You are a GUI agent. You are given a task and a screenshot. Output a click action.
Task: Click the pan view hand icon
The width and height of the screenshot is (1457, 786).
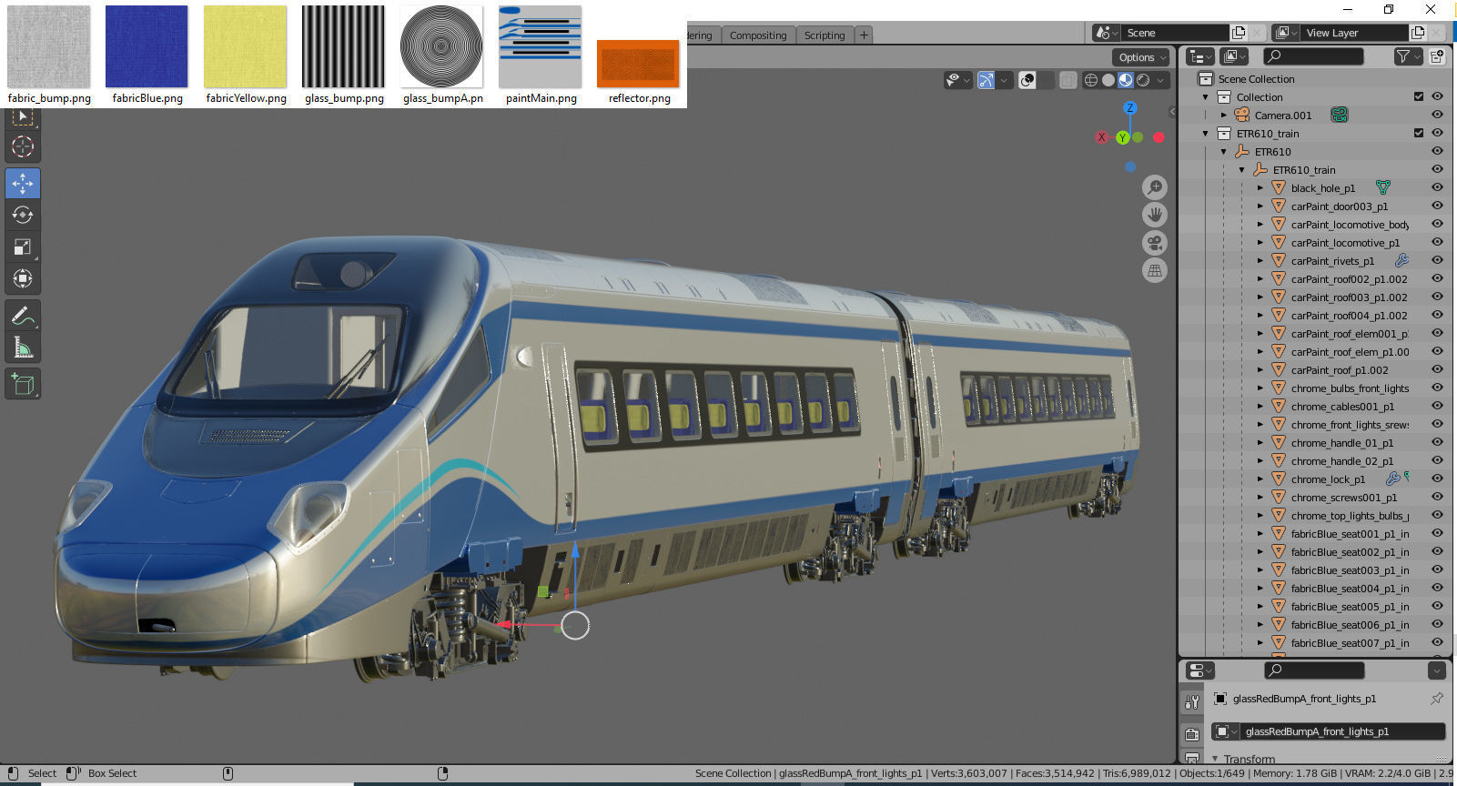pos(1155,215)
